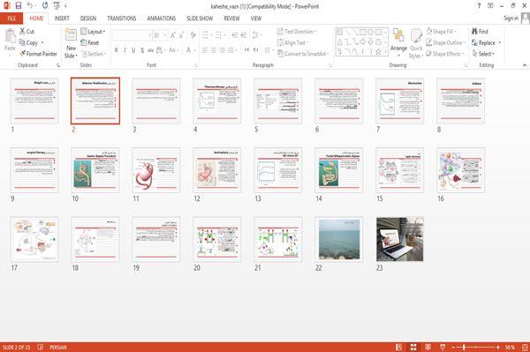Click the Sign in link
Image resolution: width=530 pixels, height=352 pixels.
(511, 19)
